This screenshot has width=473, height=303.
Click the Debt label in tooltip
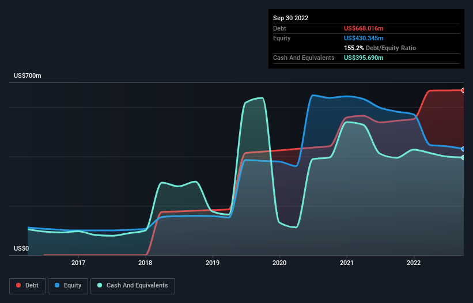279,28
